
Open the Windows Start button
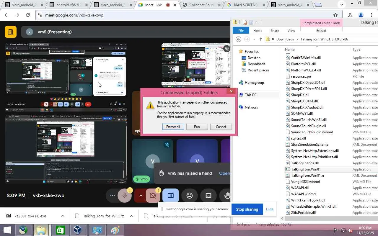[x=7, y=230]
